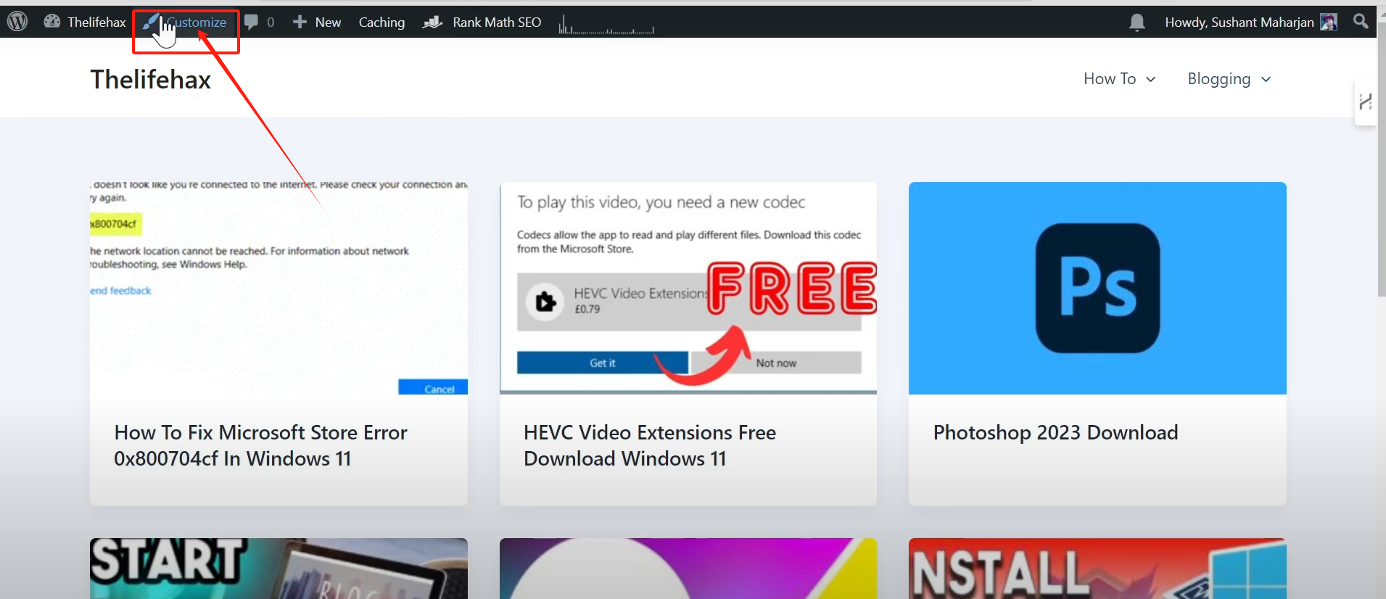This screenshot has width=1386, height=599.
Task: Open the Caching menu
Action: click(x=381, y=22)
